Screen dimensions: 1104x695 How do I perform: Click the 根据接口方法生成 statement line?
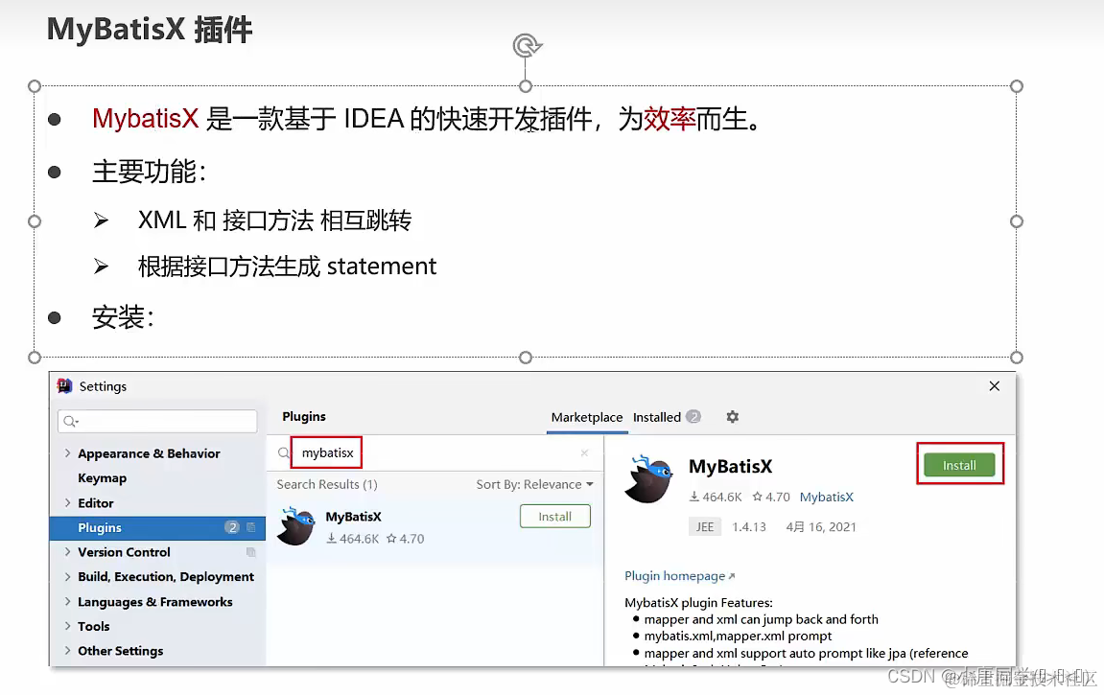(x=287, y=266)
